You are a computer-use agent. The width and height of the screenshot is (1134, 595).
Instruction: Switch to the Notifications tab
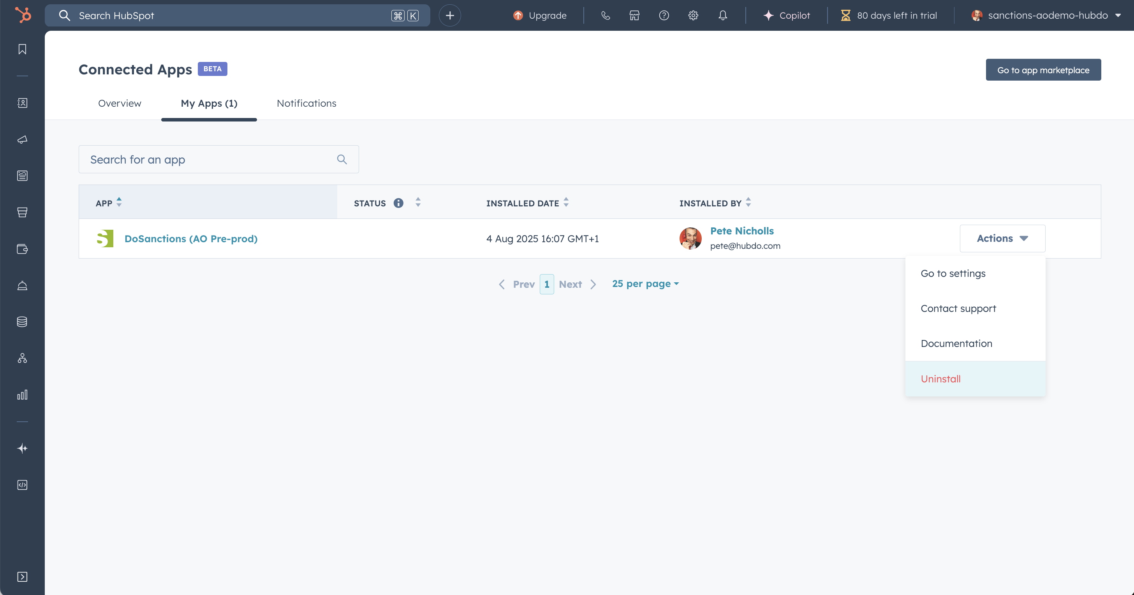306,104
